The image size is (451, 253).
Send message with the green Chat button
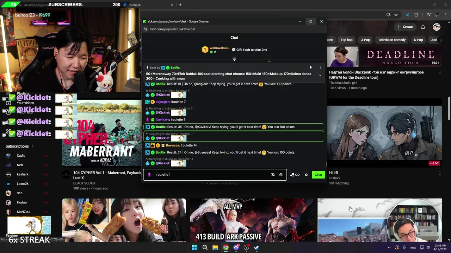click(319, 175)
